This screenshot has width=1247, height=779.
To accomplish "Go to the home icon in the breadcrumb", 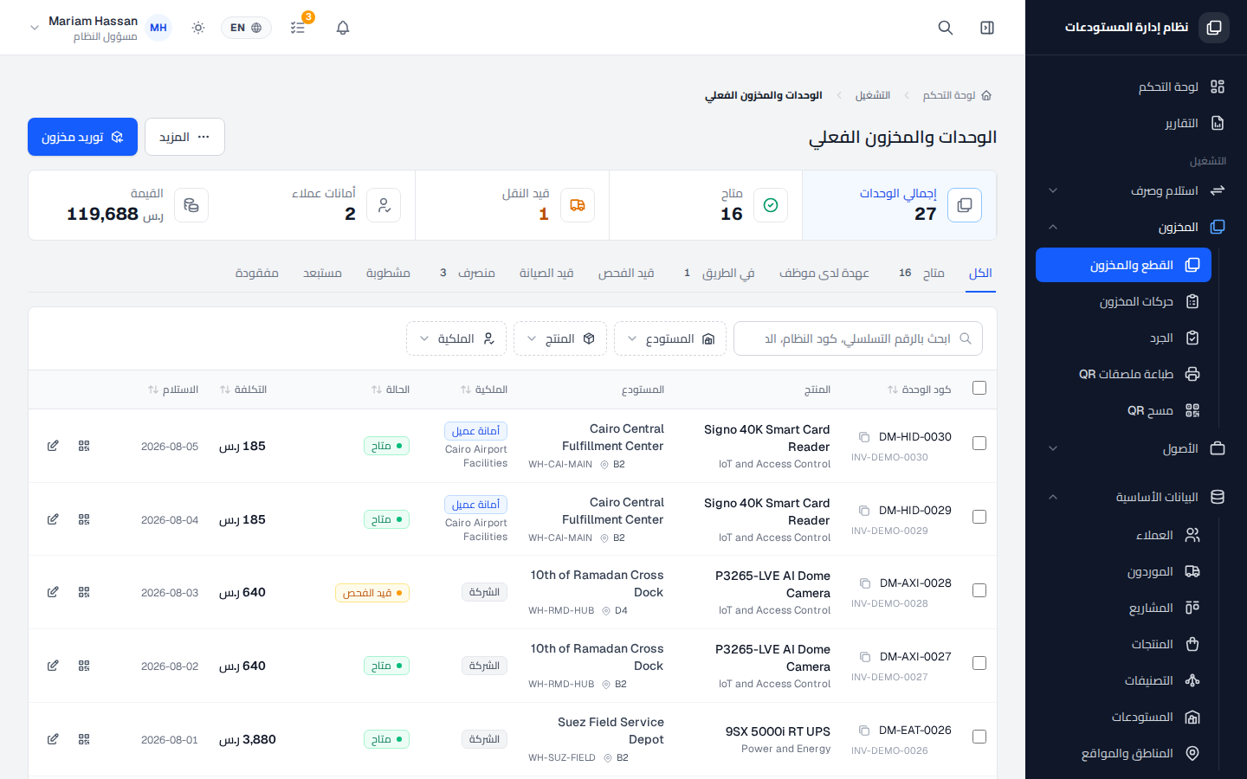I will pyautogui.click(x=986, y=95).
